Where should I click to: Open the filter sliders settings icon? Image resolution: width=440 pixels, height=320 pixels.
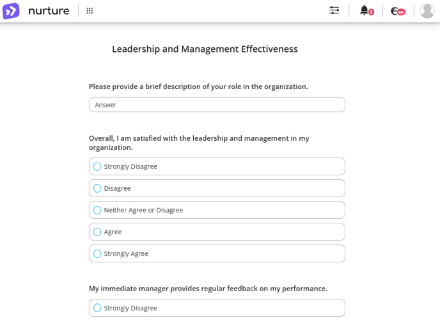pyautogui.click(x=334, y=11)
